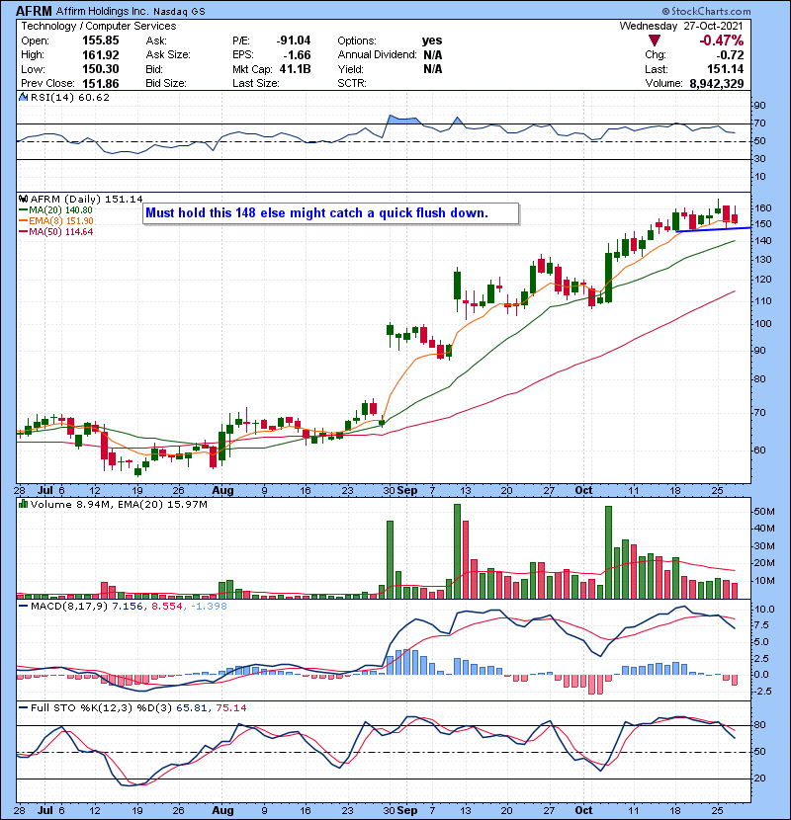Viewport: 791px width, 820px height.
Task: Select the RSI(14) 60.62 label
Action: click(70, 98)
